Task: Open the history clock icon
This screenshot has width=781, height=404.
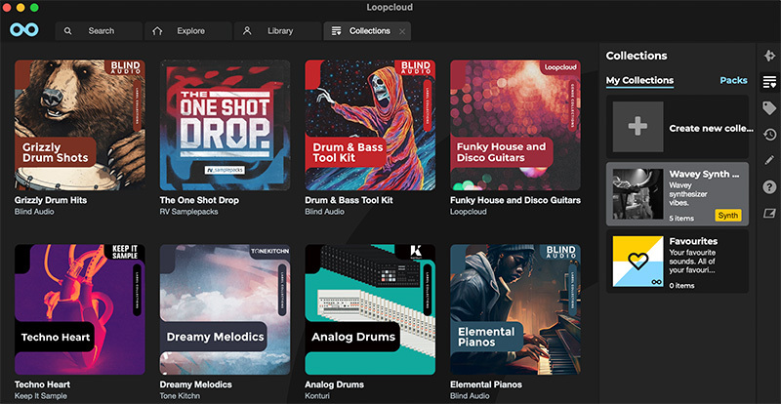Action: [x=769, y=135]
